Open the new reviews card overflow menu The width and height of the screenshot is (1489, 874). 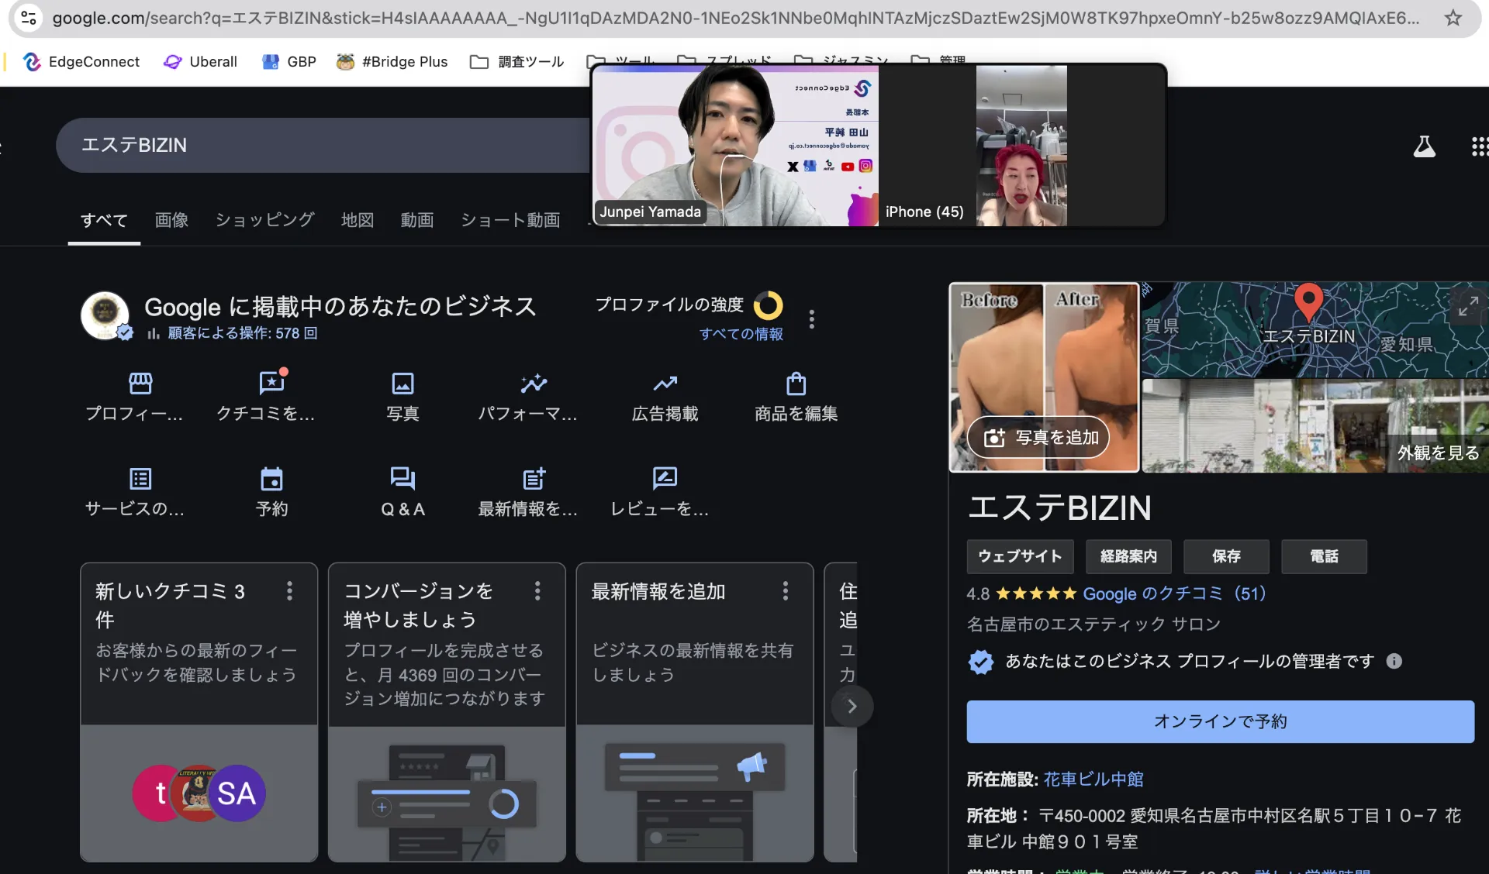point(289,591)
